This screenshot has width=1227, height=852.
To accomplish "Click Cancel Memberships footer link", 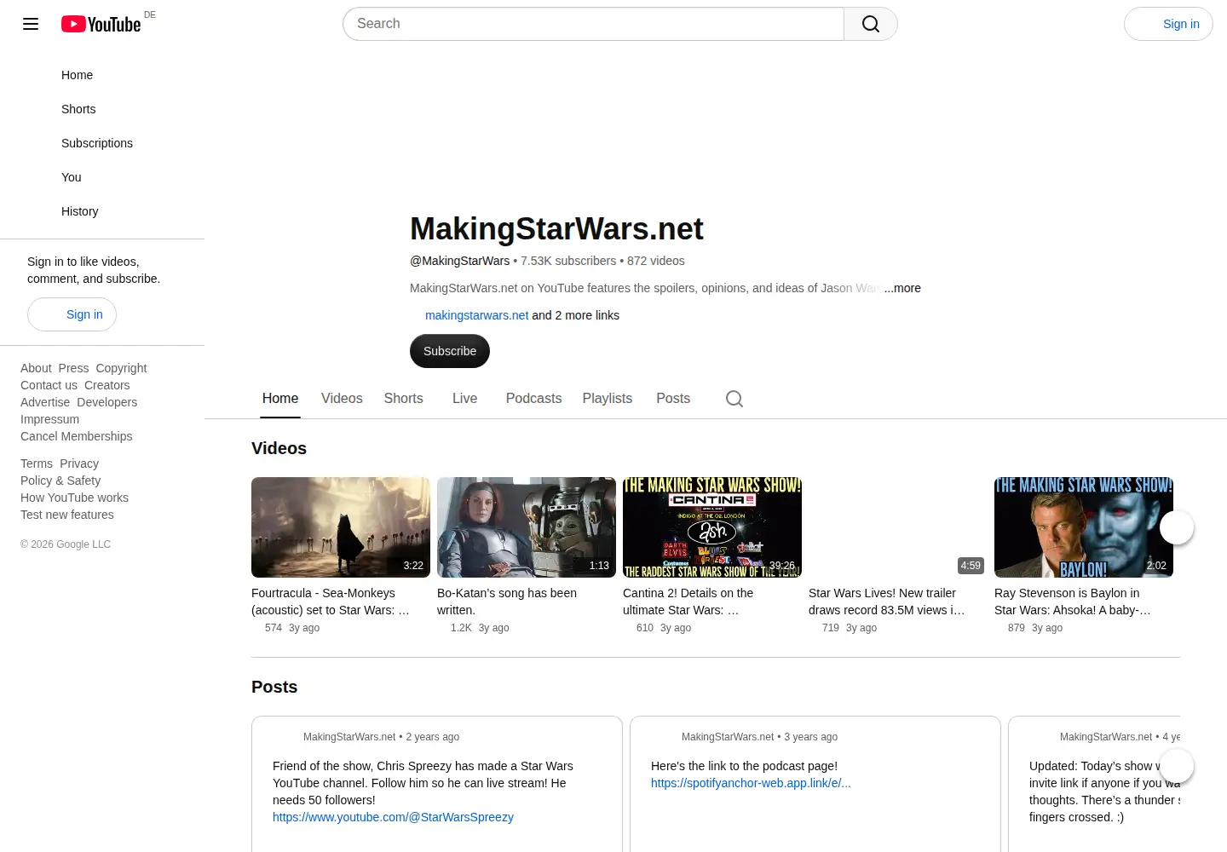I will [77, 436].
